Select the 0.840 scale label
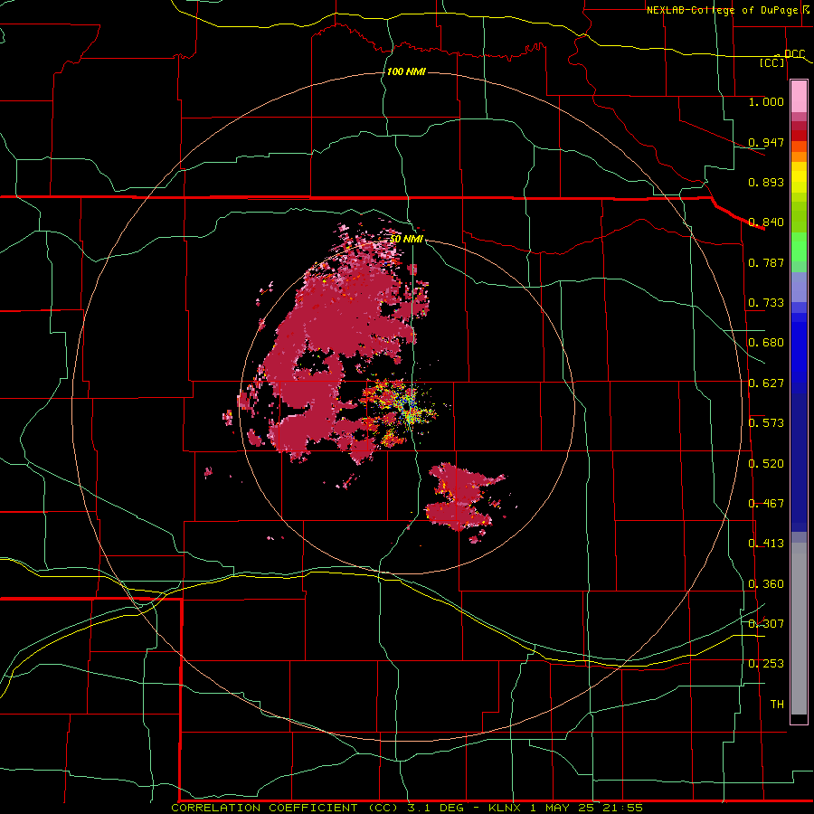The height and width of the screenshot is (814, 814). pos(766,222)
